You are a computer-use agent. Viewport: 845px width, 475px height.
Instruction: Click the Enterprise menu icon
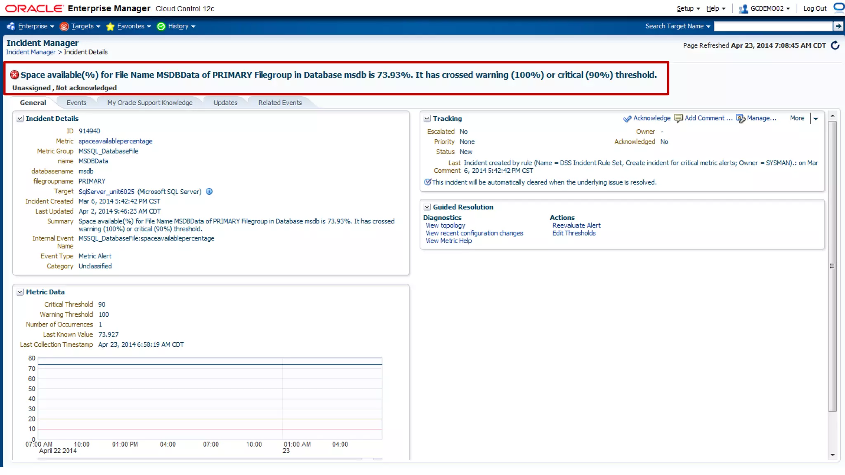click(11, 26)
